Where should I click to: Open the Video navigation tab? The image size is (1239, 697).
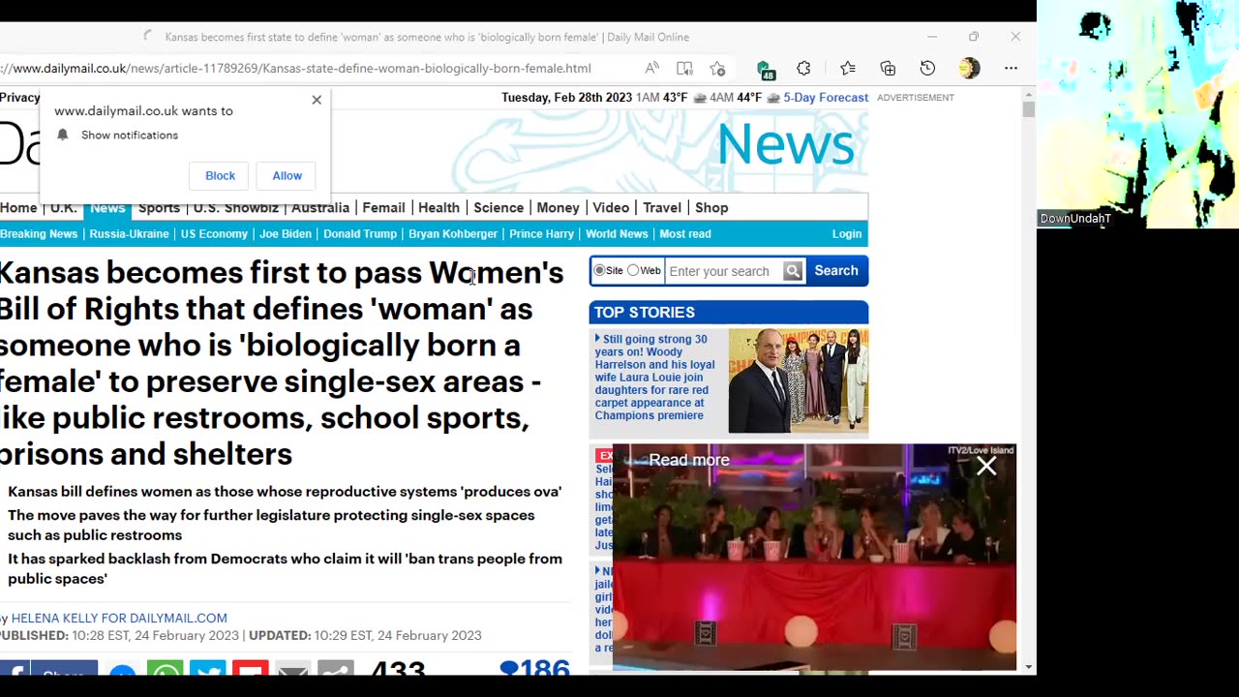click(x=611, y=207)
